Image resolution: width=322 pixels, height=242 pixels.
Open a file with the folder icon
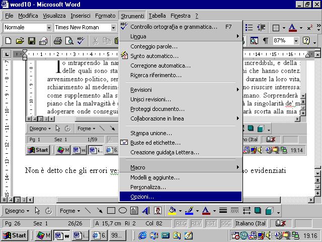20,41
